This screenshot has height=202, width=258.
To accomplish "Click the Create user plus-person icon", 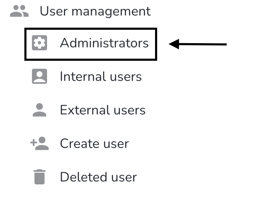I will [39, 143].
